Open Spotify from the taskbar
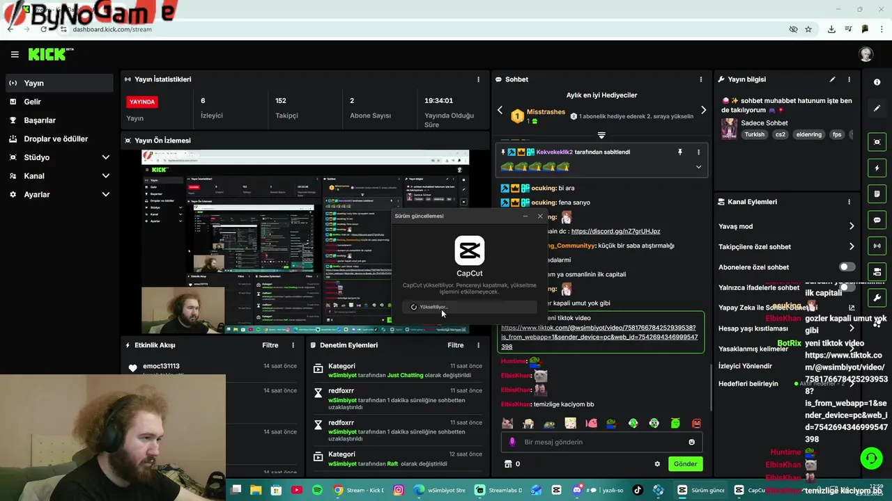892x501 pixels. coord(318,490)
